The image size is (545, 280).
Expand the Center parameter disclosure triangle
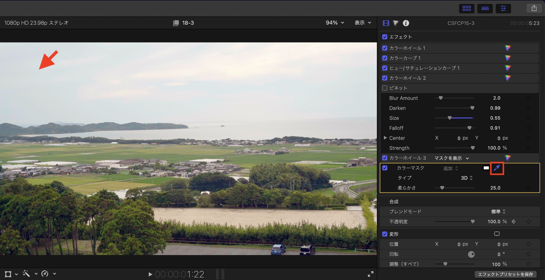point(385,138)
